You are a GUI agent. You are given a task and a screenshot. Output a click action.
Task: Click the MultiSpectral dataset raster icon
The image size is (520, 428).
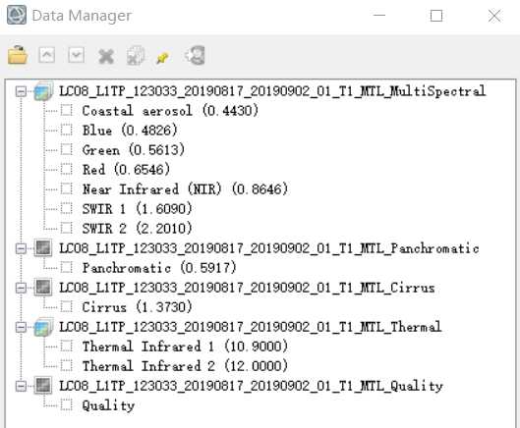point(43,91)
